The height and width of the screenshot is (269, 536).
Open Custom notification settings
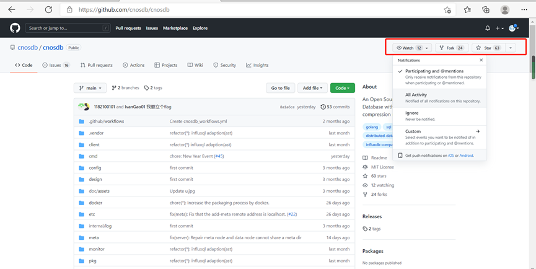[x=439, y=138]
